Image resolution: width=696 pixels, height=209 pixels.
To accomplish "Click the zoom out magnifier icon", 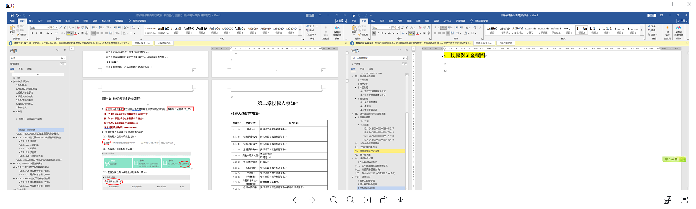I will (x=333, y=200).
